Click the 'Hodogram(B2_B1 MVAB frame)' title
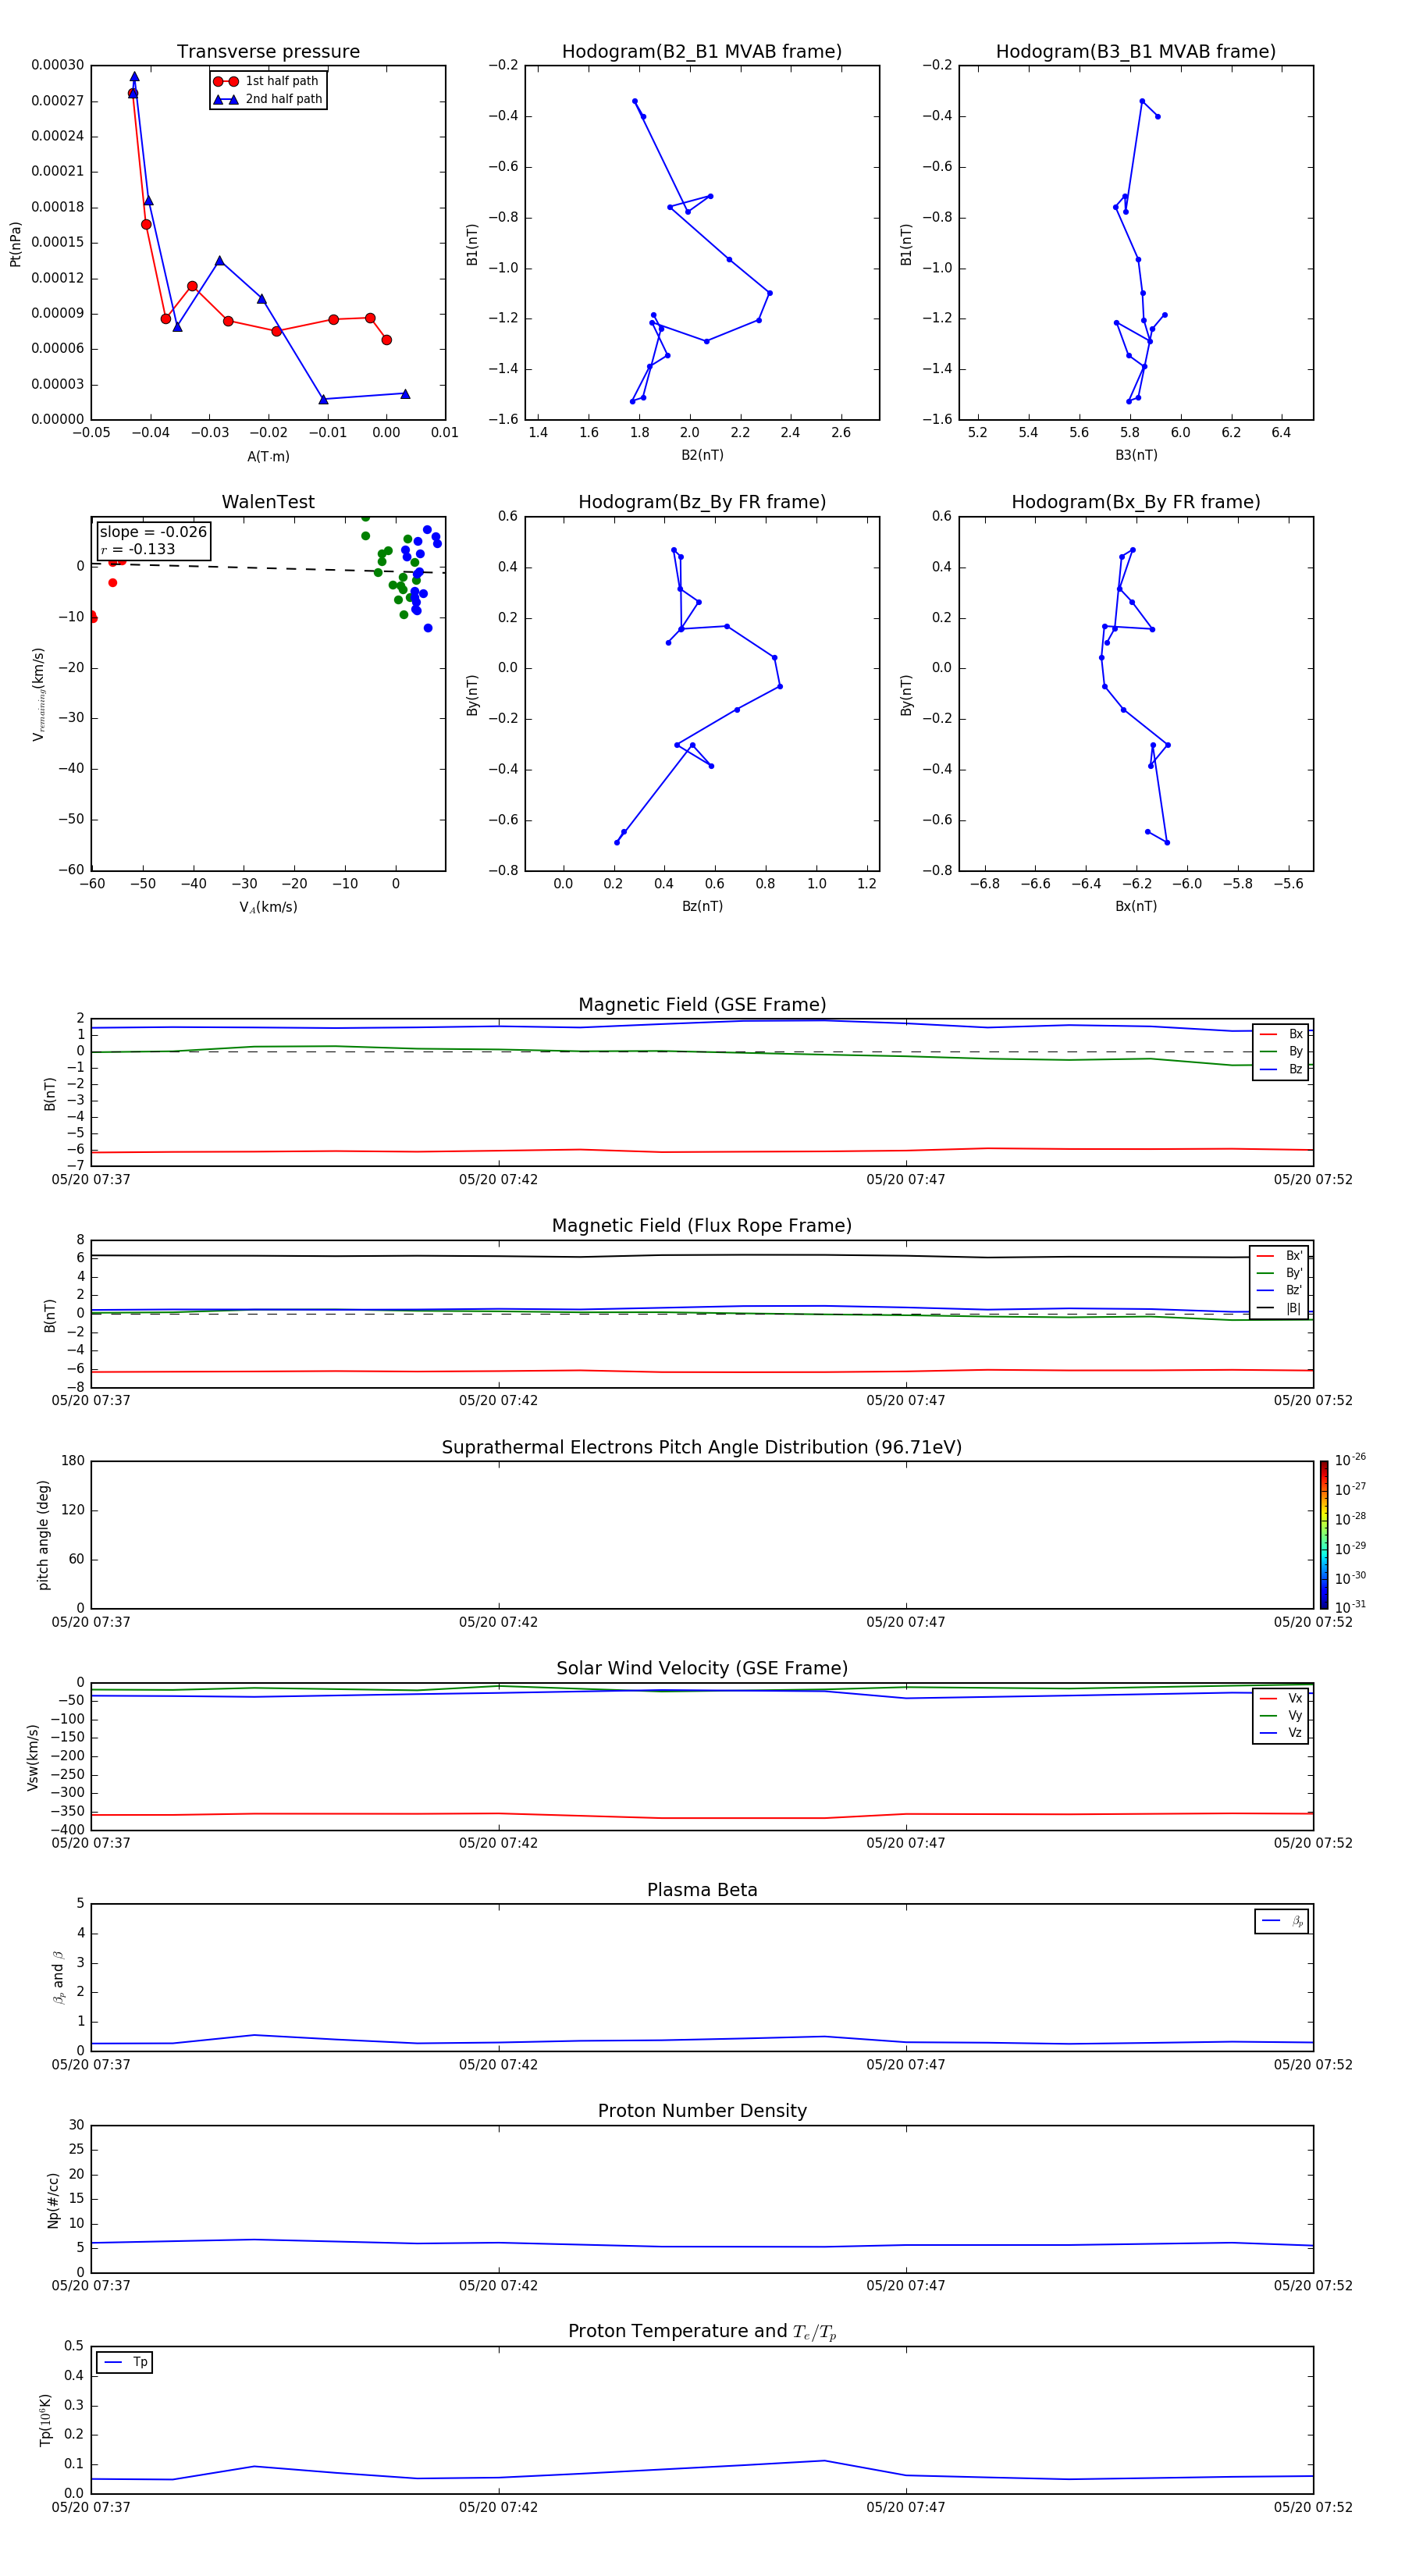Screen dimensions: 1405x2576 (x=702, y=52)
